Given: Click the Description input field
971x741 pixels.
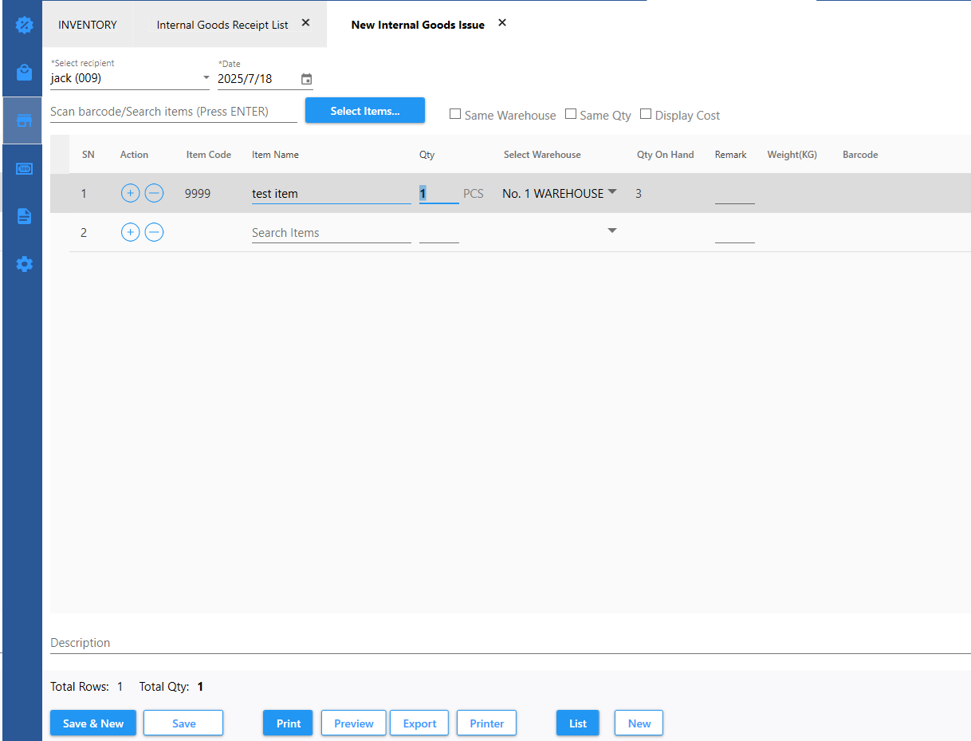Looking at the screenshot, I should tap(510, 643).
